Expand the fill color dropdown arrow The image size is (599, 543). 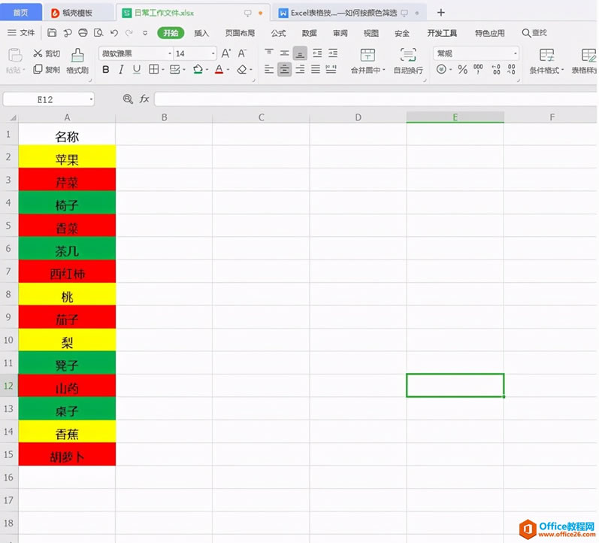coord(207,70)
